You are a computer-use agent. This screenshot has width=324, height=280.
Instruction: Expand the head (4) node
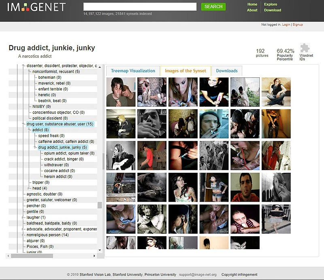pos(29,188)
